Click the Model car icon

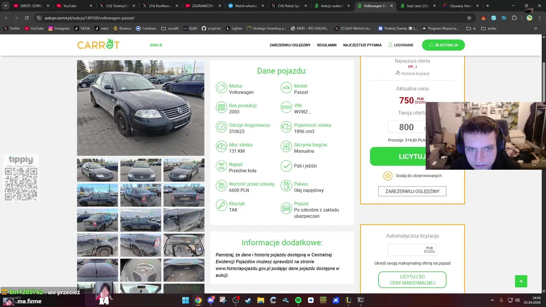pos(286,88)
